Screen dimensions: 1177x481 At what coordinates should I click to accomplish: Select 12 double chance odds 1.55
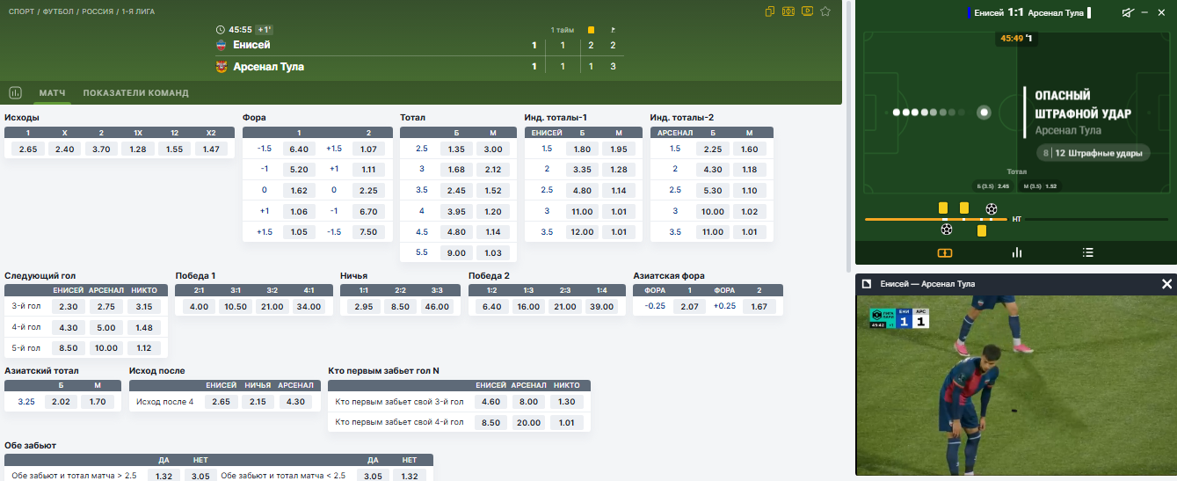[174, 149]
